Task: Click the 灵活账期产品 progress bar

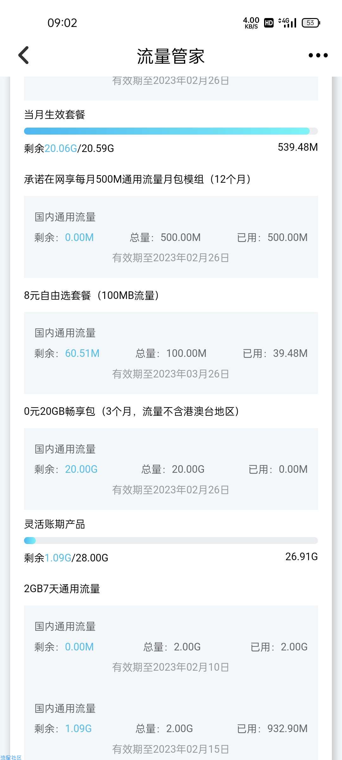Action: click(171, 541)
